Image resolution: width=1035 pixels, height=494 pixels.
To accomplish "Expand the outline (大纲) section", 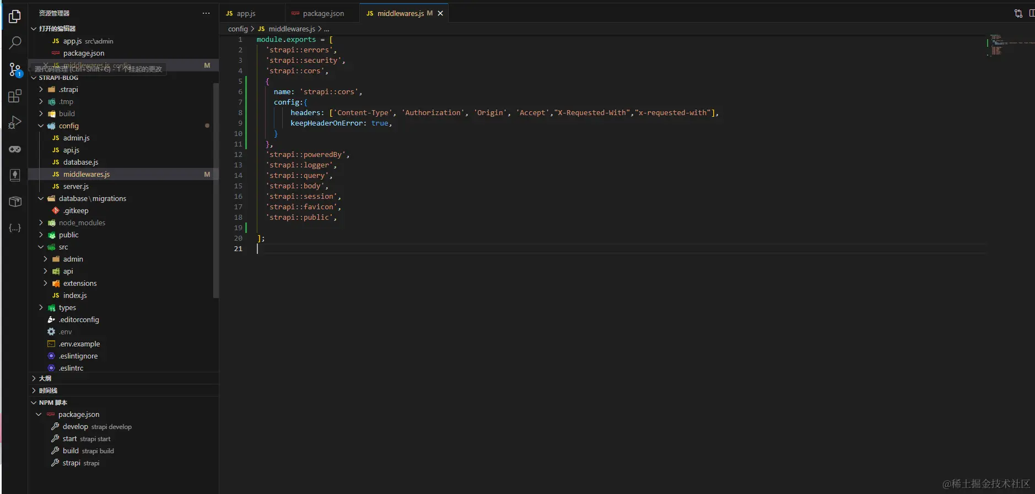I will tap(123, 378).
